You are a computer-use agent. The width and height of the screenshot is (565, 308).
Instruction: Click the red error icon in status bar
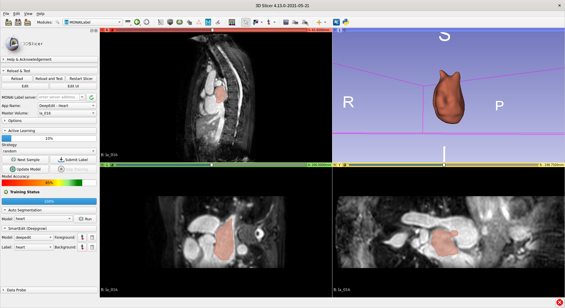(560, 302)
